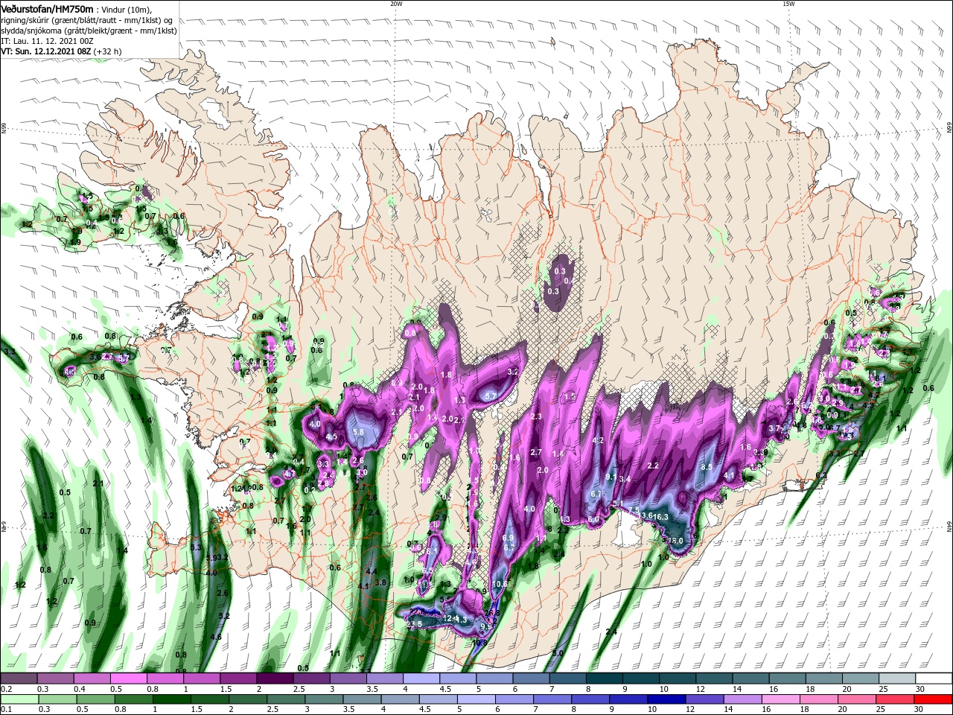Click the 3.8 rain value on map
953x715 pixels.
point(381,582)
